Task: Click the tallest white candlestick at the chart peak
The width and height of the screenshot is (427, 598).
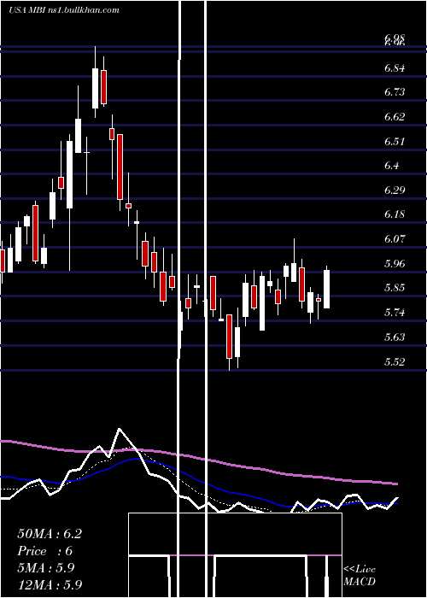Action: (x=96, y=88)
